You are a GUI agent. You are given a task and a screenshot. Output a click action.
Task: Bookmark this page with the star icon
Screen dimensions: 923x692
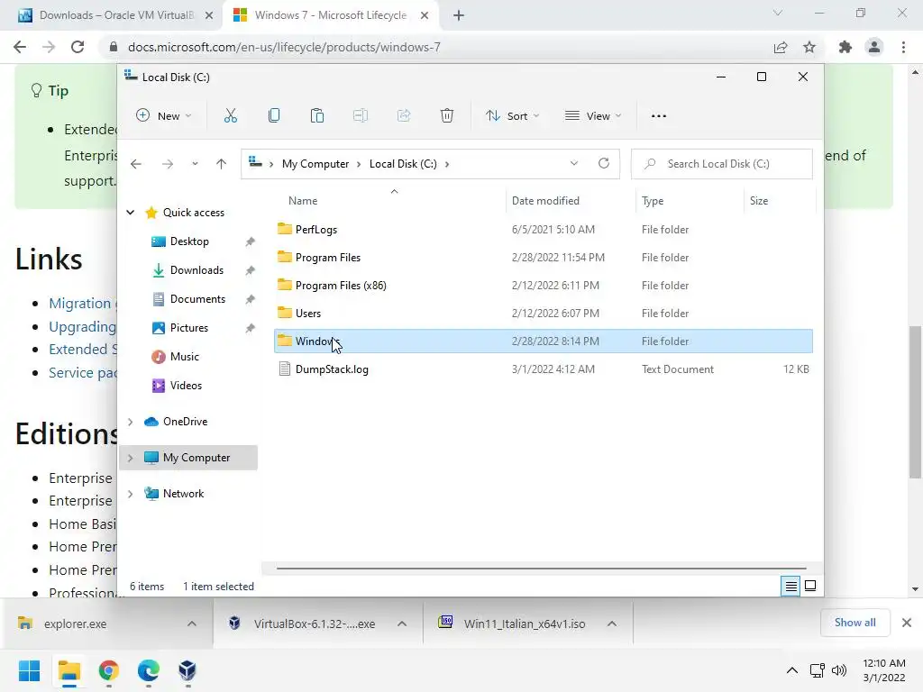tap(809, 47)
